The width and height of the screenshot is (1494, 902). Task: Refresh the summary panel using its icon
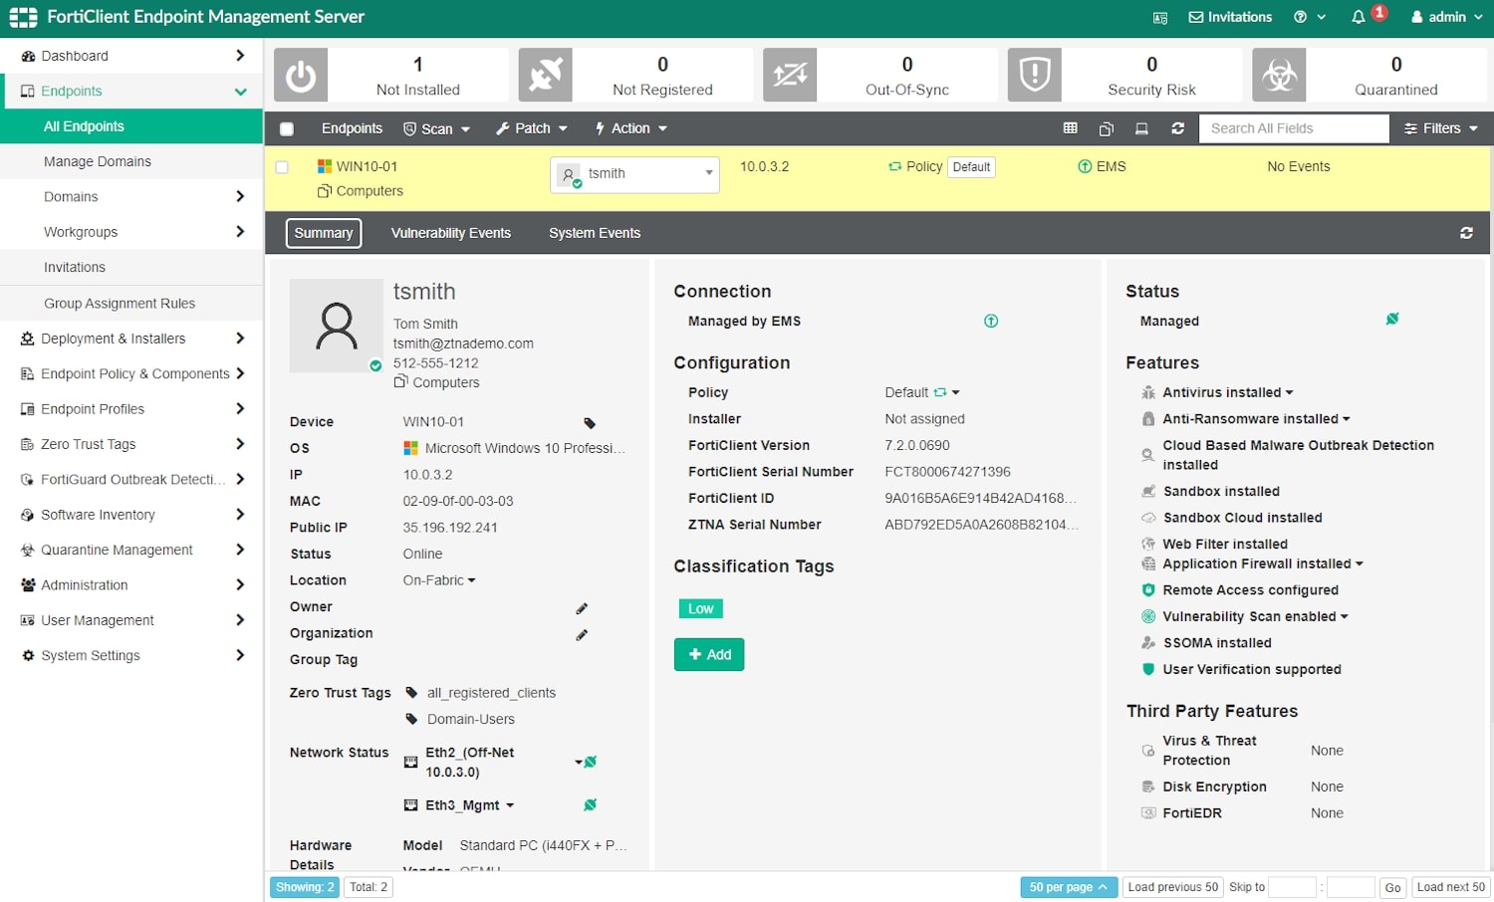[1466, 233]
